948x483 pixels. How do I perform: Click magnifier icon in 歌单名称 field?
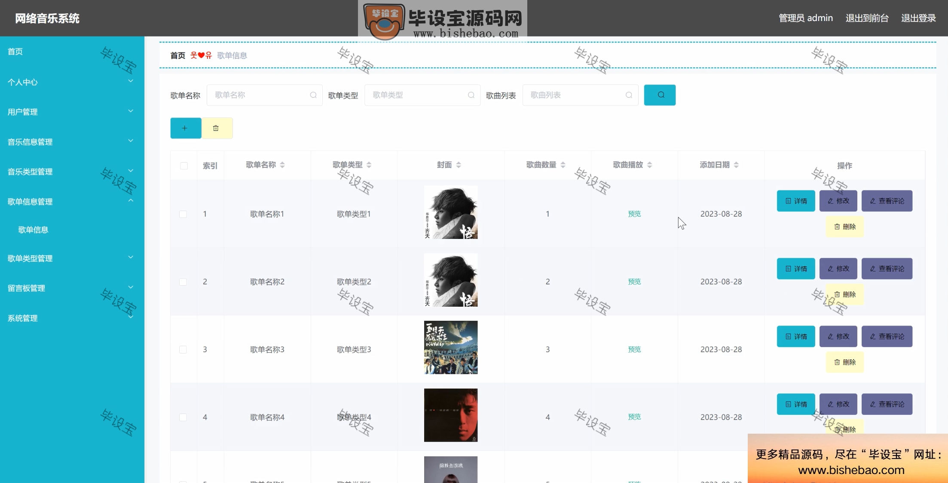[313, 95]
